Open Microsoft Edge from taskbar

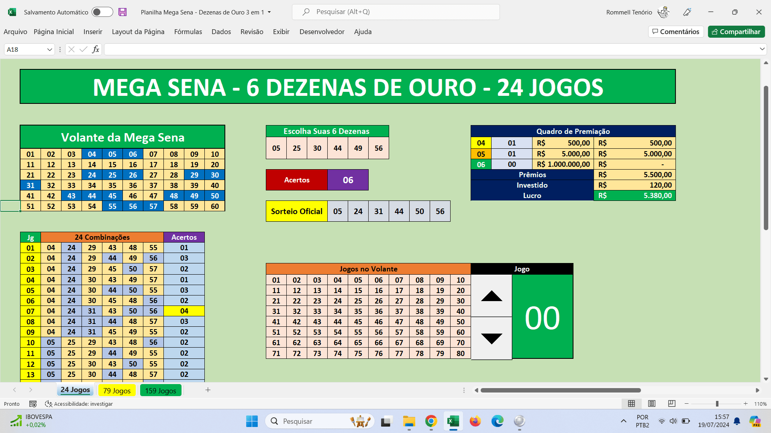point(497,421)
